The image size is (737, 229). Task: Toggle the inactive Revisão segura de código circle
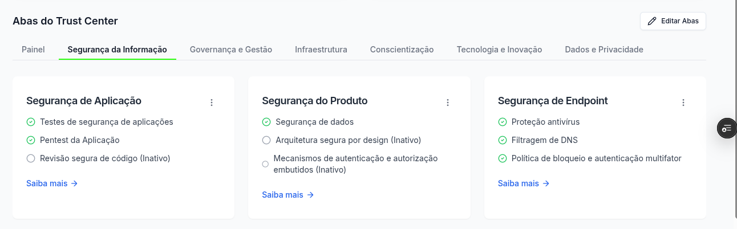point(31,158)
